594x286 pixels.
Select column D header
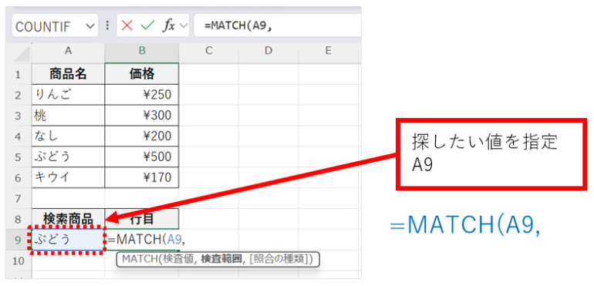tap(268, 51)
